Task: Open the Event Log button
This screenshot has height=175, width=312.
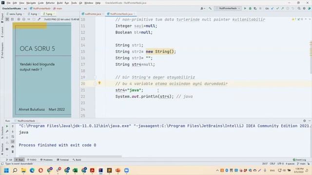Action: tap(299, 160)
